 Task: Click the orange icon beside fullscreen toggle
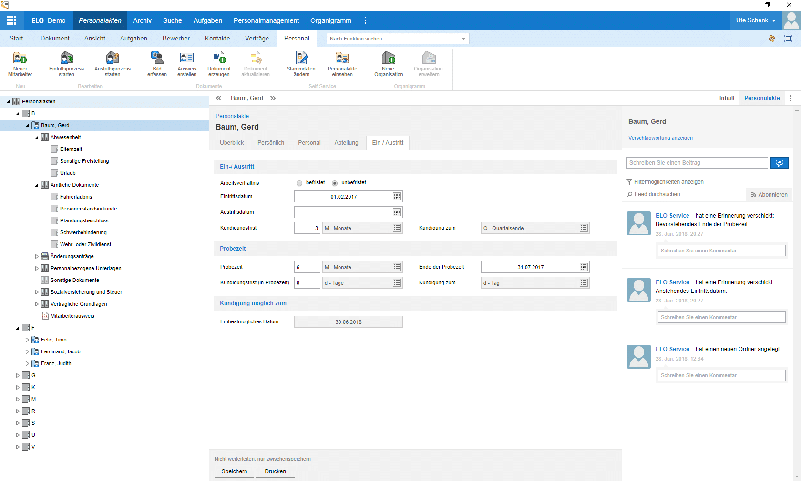(x=772, y=39)
